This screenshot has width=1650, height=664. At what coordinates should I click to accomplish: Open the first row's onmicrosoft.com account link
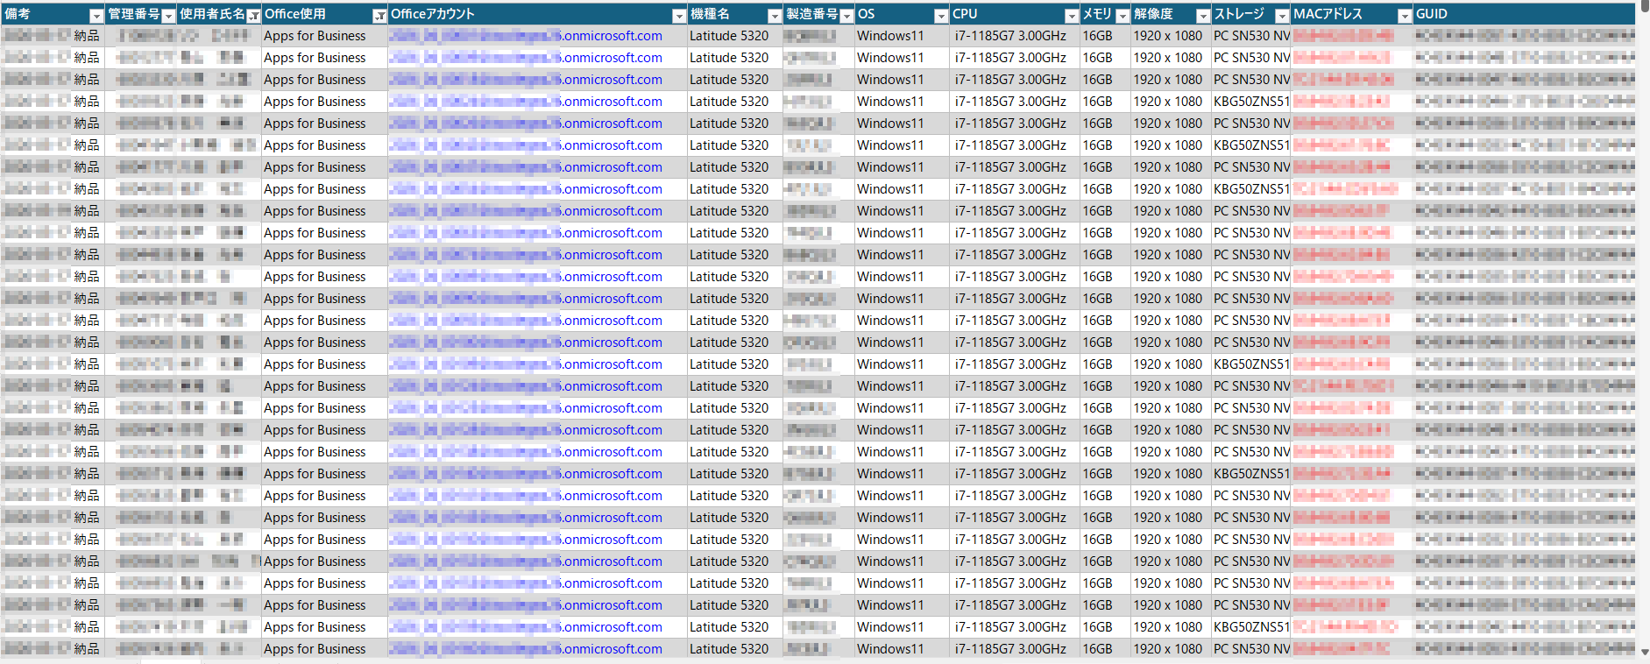(x=613, y=36)
